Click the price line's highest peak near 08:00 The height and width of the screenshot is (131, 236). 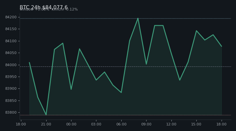pos(138,18)
